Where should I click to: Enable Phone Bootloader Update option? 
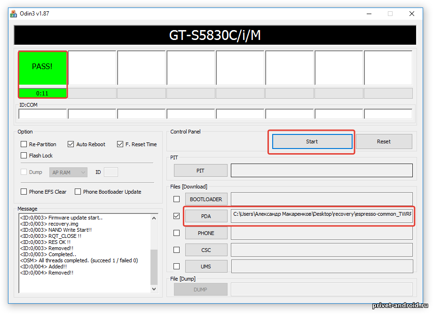coord(78,192)
